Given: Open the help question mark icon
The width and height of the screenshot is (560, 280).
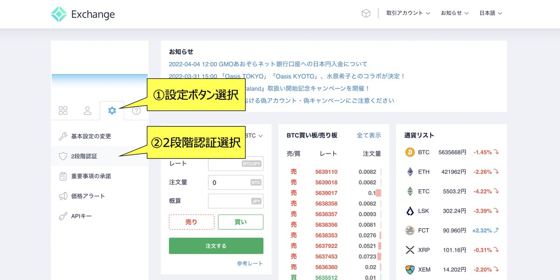Looking at the screenshot, I should coord(136,110).
